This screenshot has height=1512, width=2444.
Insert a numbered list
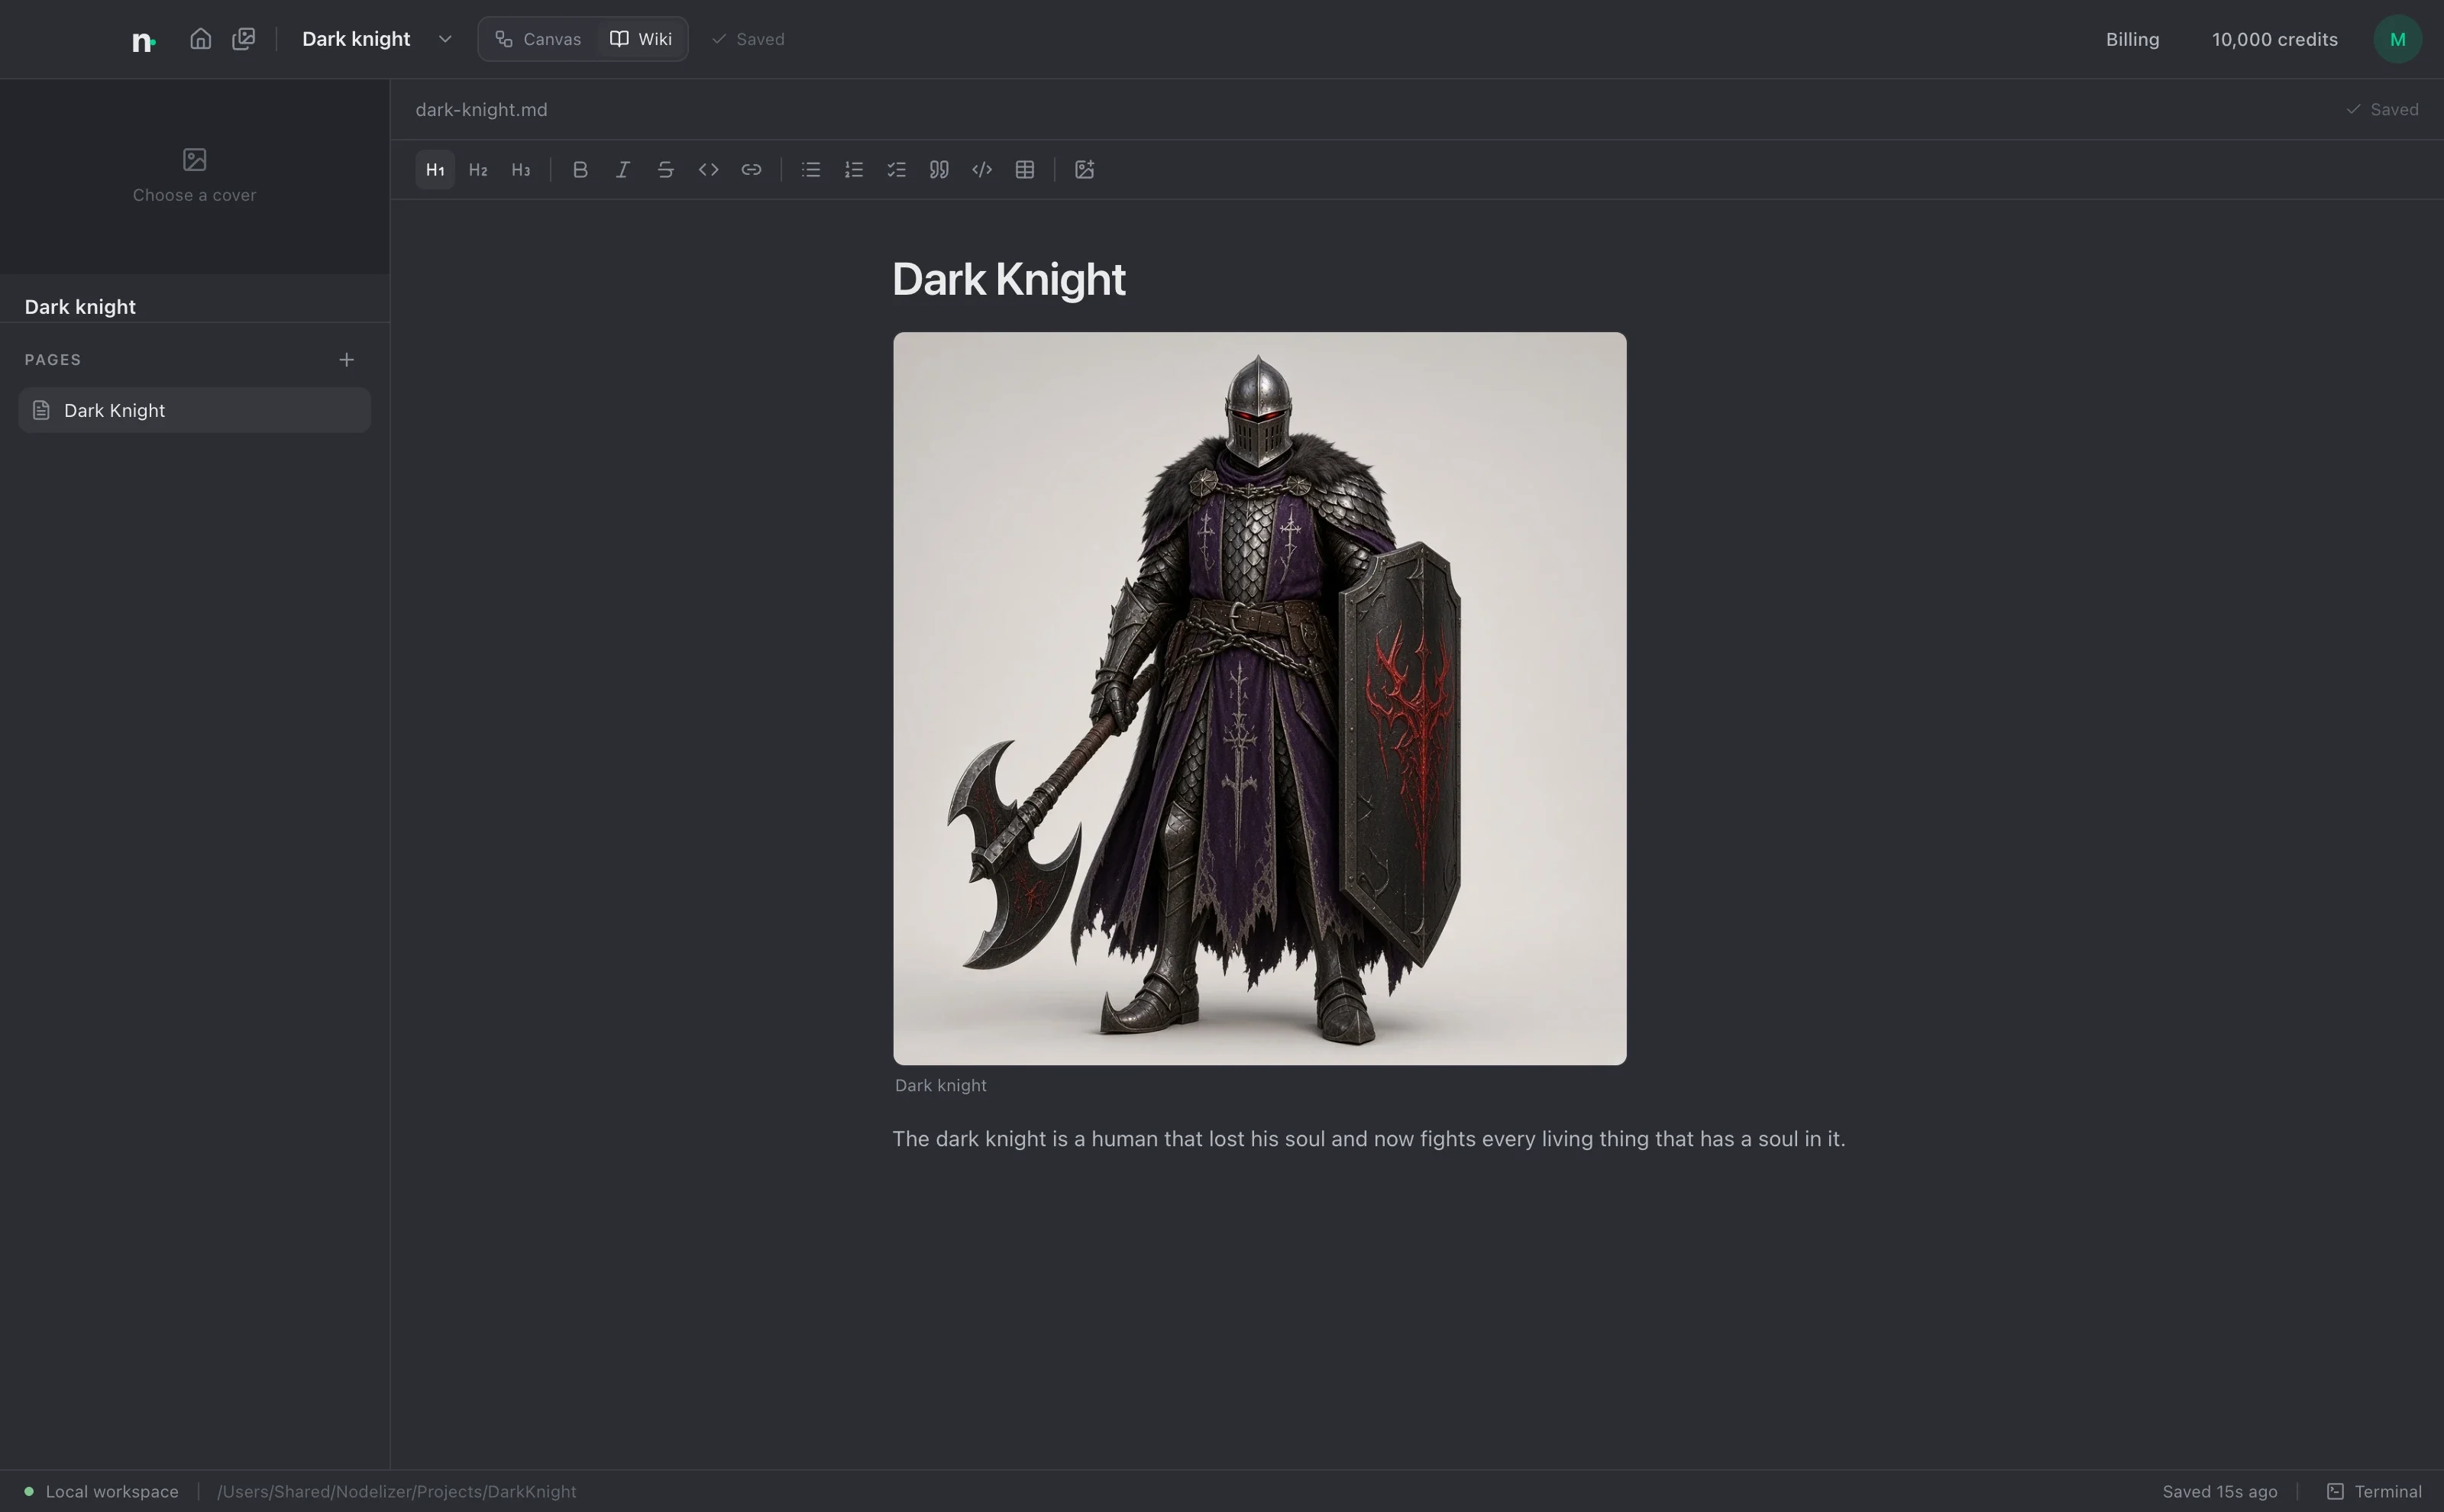tap(854, 170)
